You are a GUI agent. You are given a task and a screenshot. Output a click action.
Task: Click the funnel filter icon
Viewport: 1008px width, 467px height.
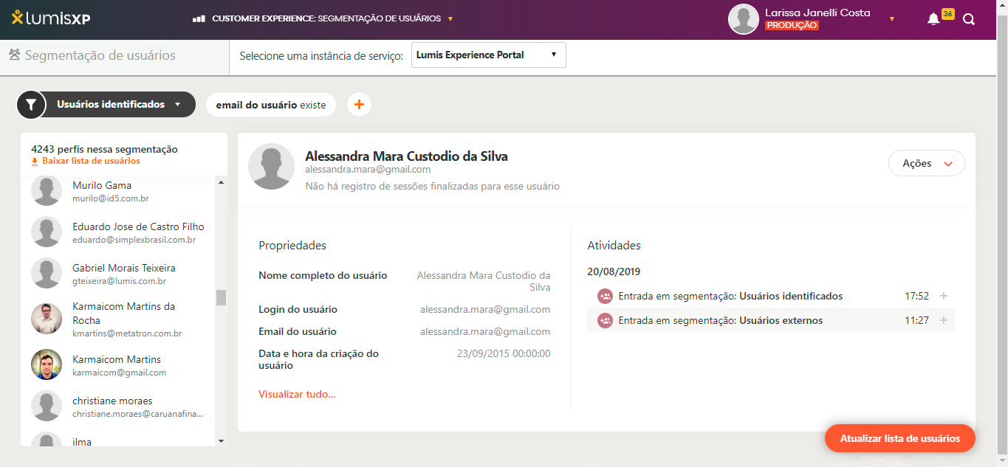click(30, 105)
